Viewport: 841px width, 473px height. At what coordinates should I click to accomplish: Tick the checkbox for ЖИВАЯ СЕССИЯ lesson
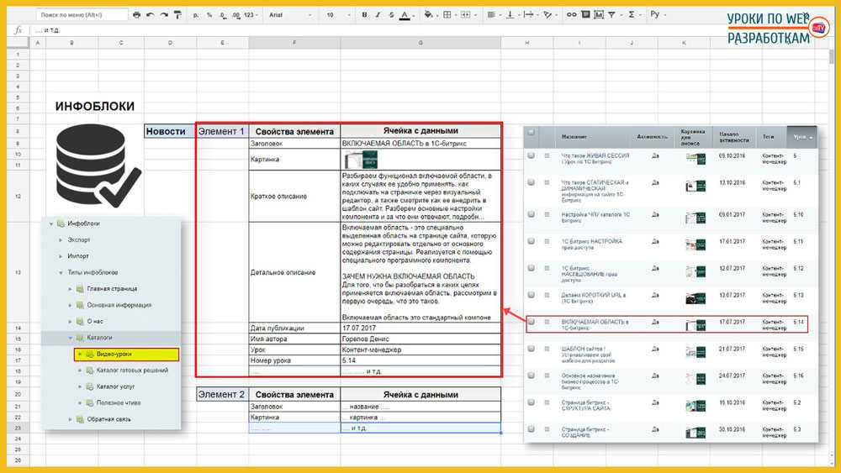[x=531, y=156]
